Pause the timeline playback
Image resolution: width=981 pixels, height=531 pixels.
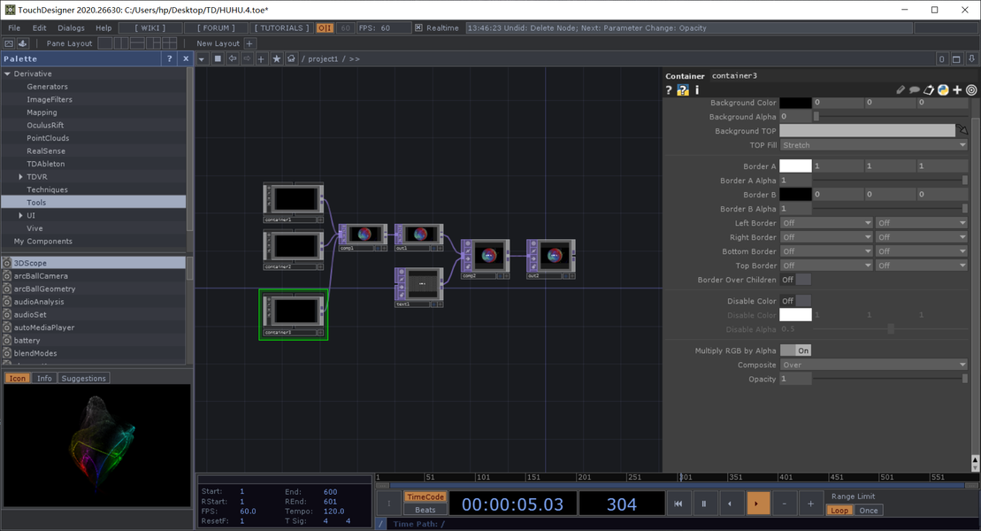pyautogui.click(x=704, y=504)
